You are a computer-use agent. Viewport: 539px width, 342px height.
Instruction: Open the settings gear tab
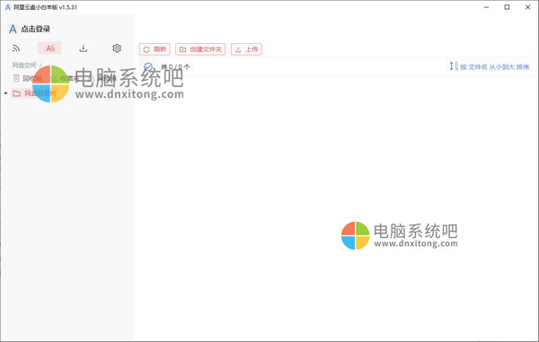pyautogui.click(x=117, y=48)
